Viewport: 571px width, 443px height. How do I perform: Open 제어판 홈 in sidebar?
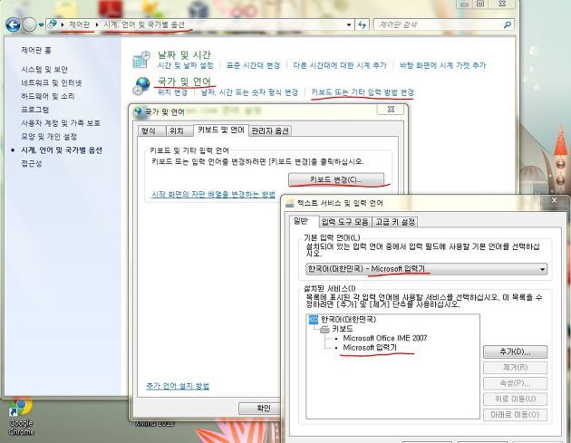pos(36,50)
